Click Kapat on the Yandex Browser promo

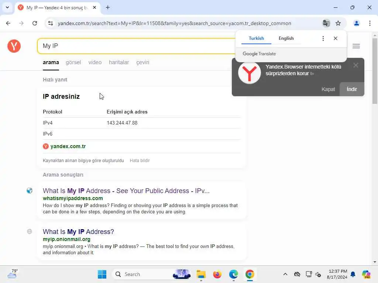(328, 89)
